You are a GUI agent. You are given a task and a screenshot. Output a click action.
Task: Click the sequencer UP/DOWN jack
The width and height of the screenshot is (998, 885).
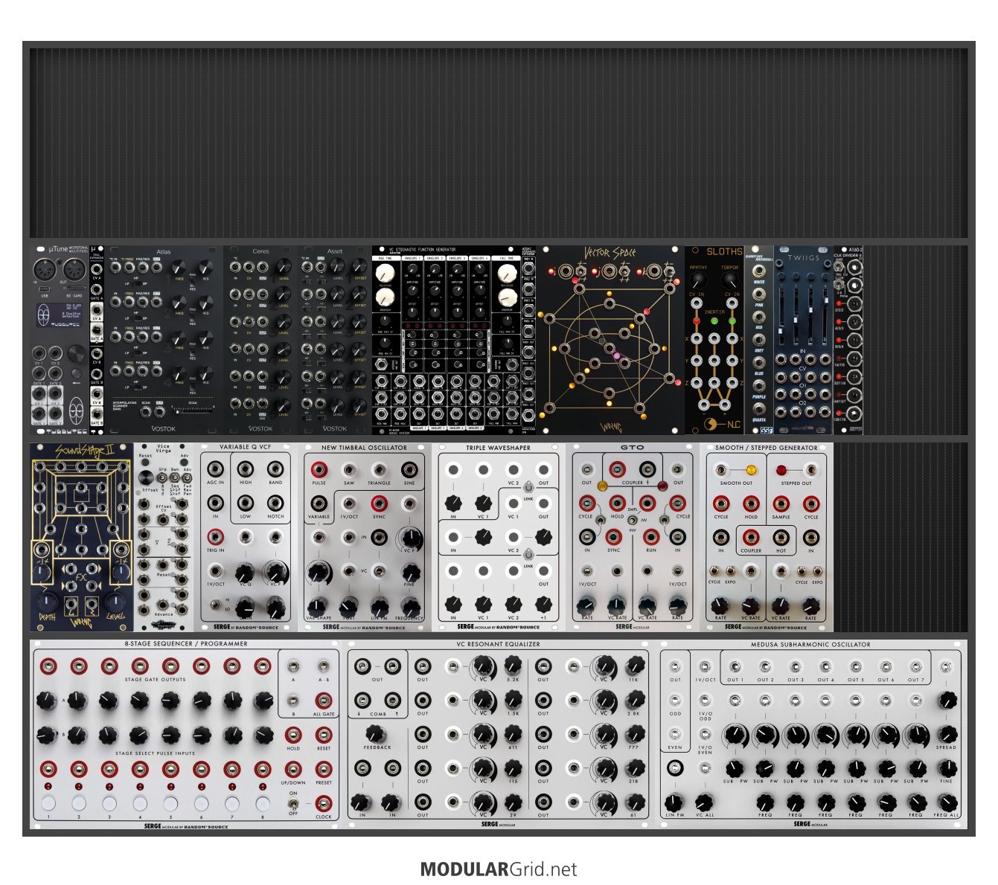coord(293,769)
